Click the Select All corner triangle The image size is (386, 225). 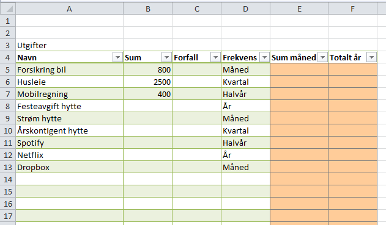[x=8, y=9]
